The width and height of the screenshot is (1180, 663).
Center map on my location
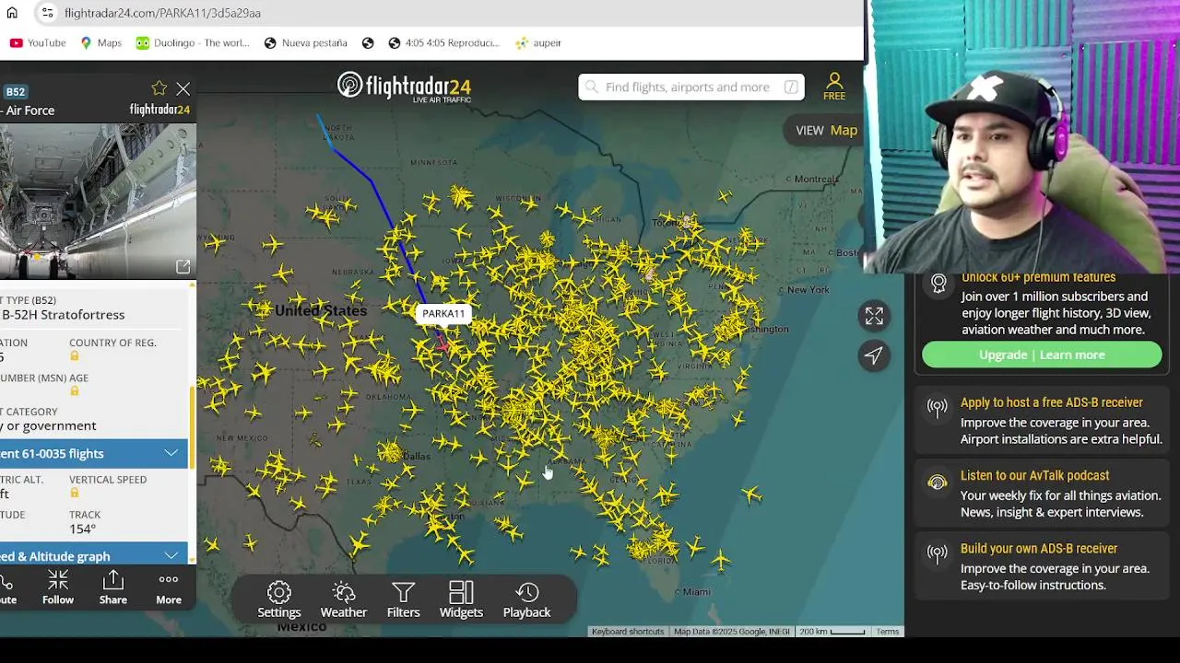coord(874,355)
